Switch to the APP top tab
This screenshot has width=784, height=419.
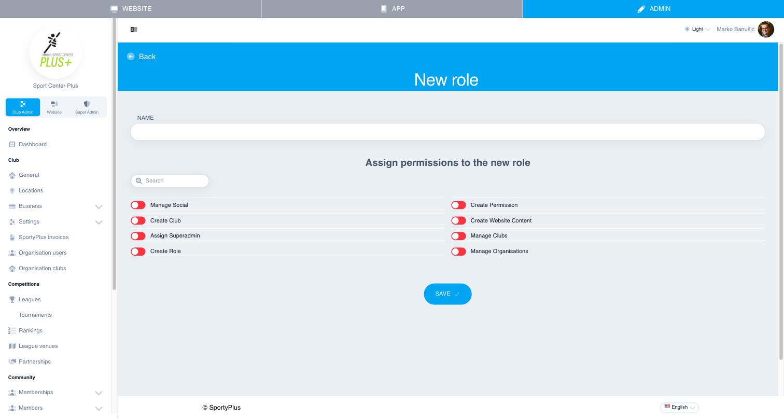(x=392, y=9)
